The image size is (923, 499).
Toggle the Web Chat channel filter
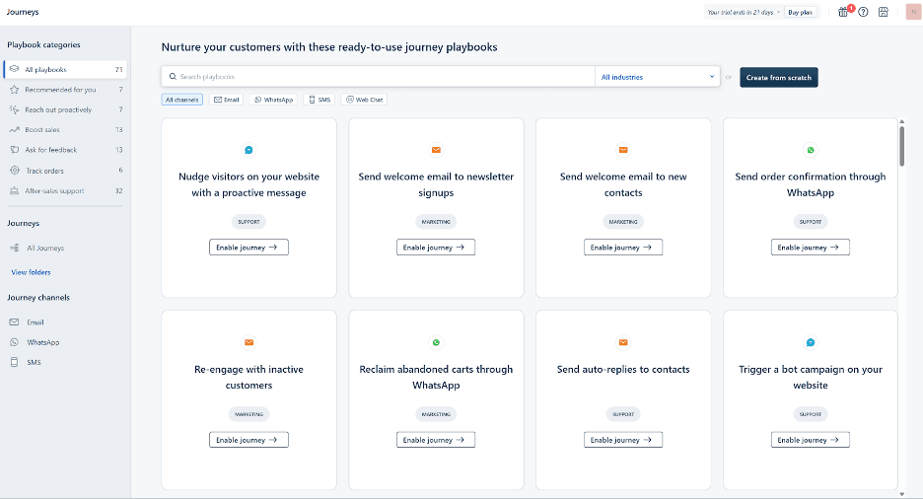click(364, 100)
